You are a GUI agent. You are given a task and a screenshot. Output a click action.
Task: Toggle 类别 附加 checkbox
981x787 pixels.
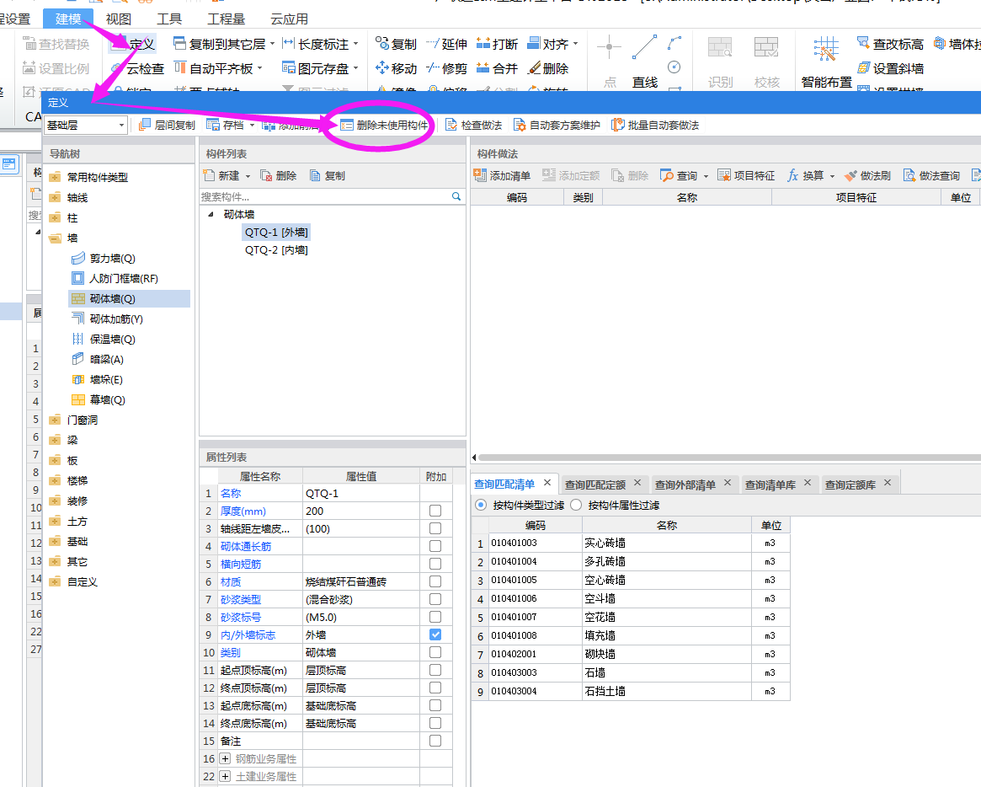click(x=435, y=652)
